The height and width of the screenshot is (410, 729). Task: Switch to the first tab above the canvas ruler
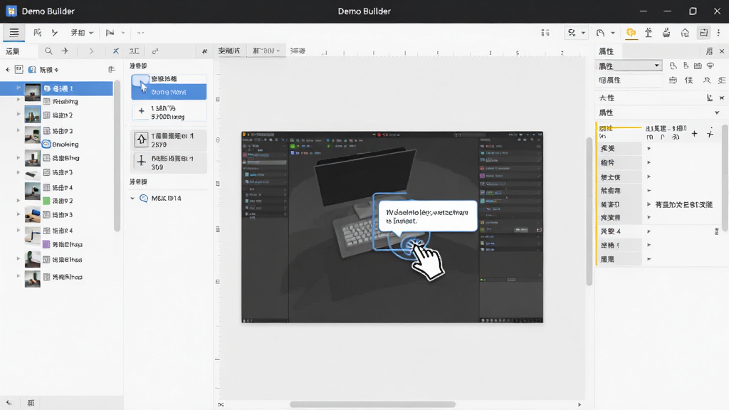[x=229, y=51]
